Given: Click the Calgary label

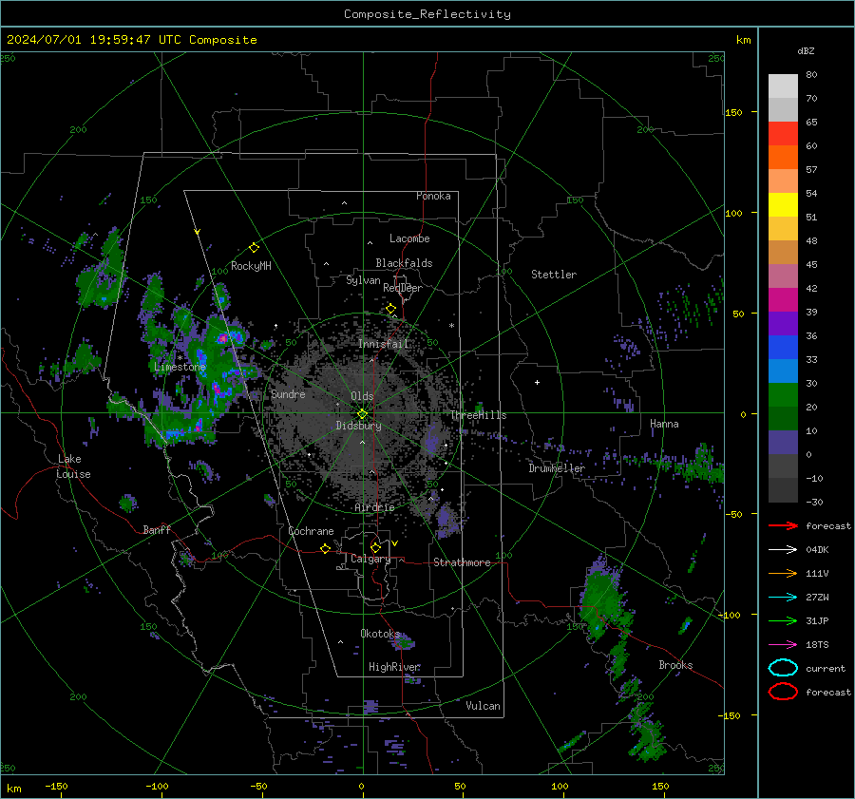Looking at the screenshot, I should tap(370, 559).
